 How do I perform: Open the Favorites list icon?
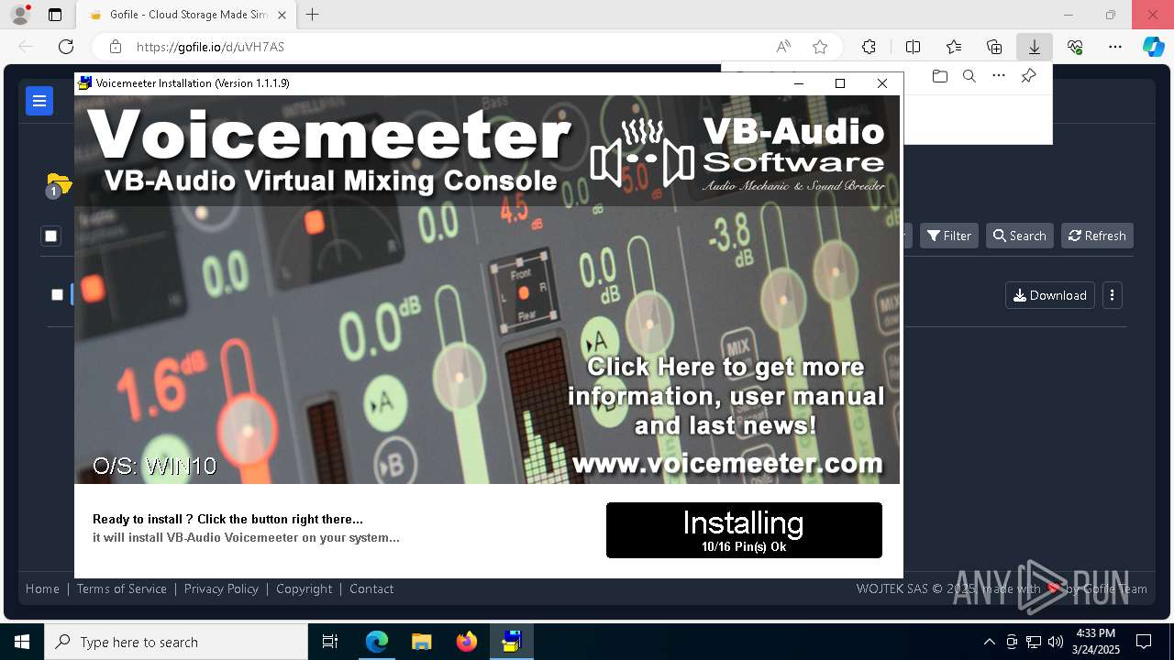[x=954, y=47]
